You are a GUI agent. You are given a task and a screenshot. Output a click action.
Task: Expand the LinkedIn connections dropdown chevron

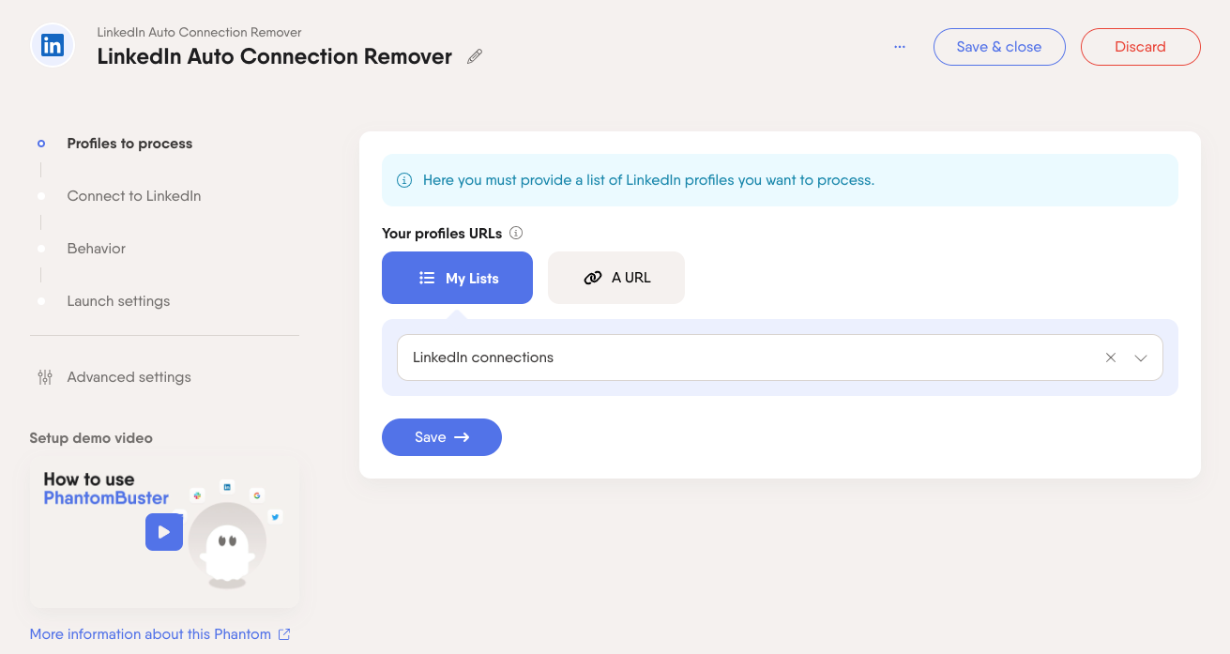click(1141, 357)
